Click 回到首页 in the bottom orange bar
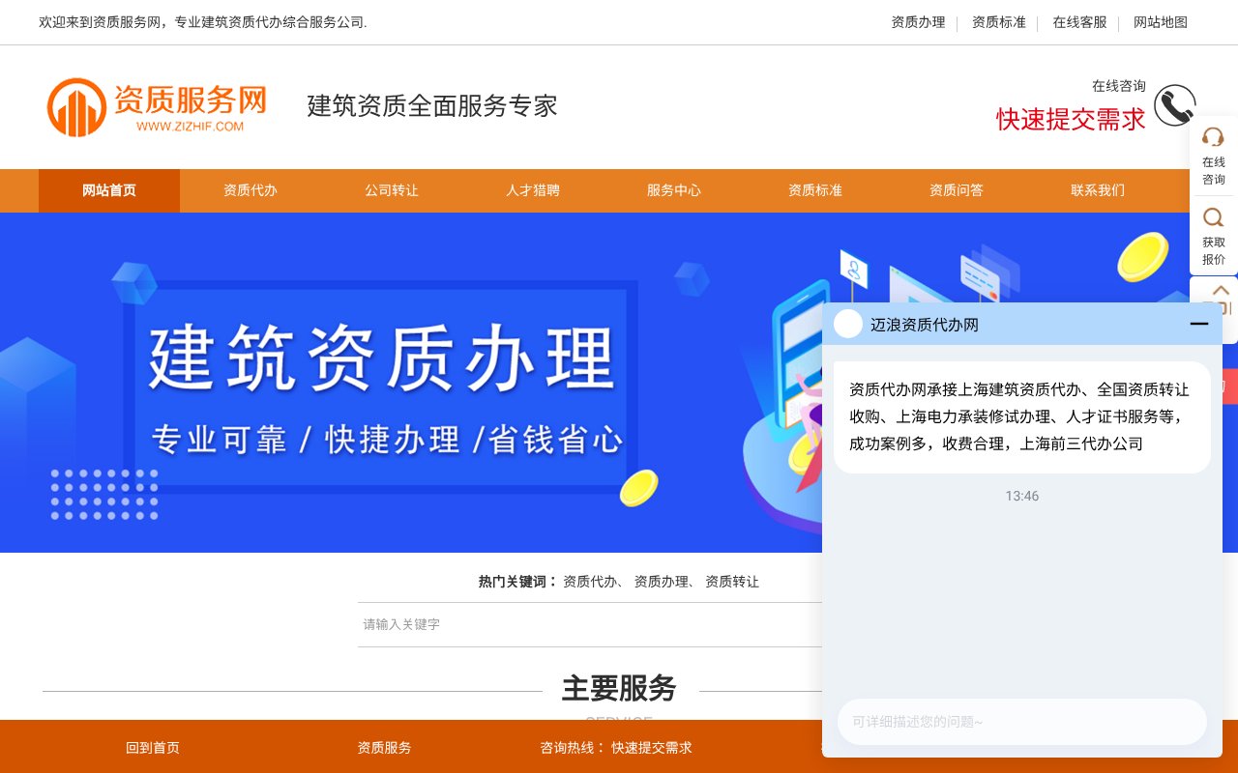 153,747
